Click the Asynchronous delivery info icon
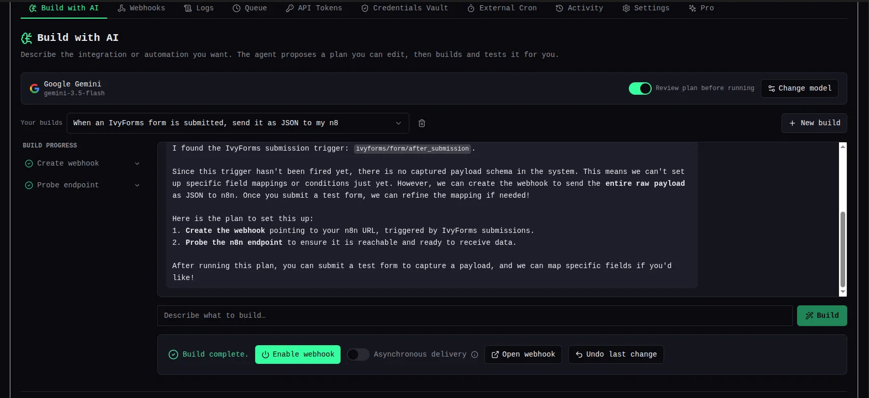The image size is (869, 398). (x=475, y=355)
